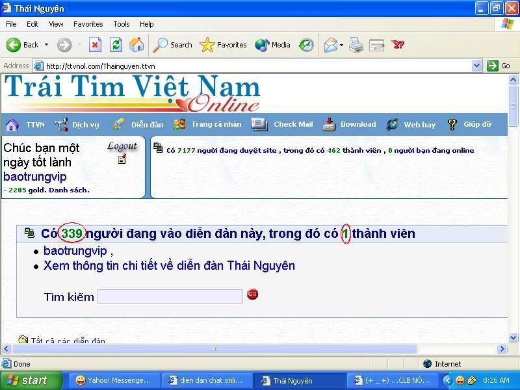Image resolution: width=520 pixels, height=390 pixels.
Task: Open the Download nav link
Action: coord(358,124)
